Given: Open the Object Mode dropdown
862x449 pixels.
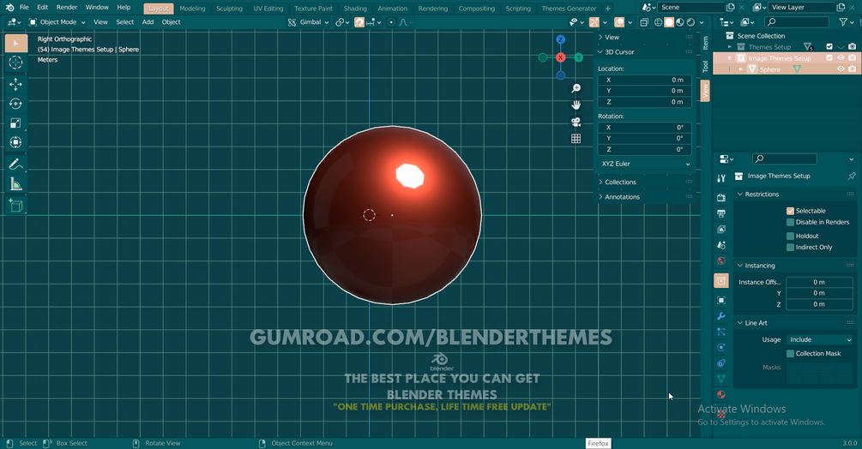Looking at the screenshot, I should click(x=57, y=22).
